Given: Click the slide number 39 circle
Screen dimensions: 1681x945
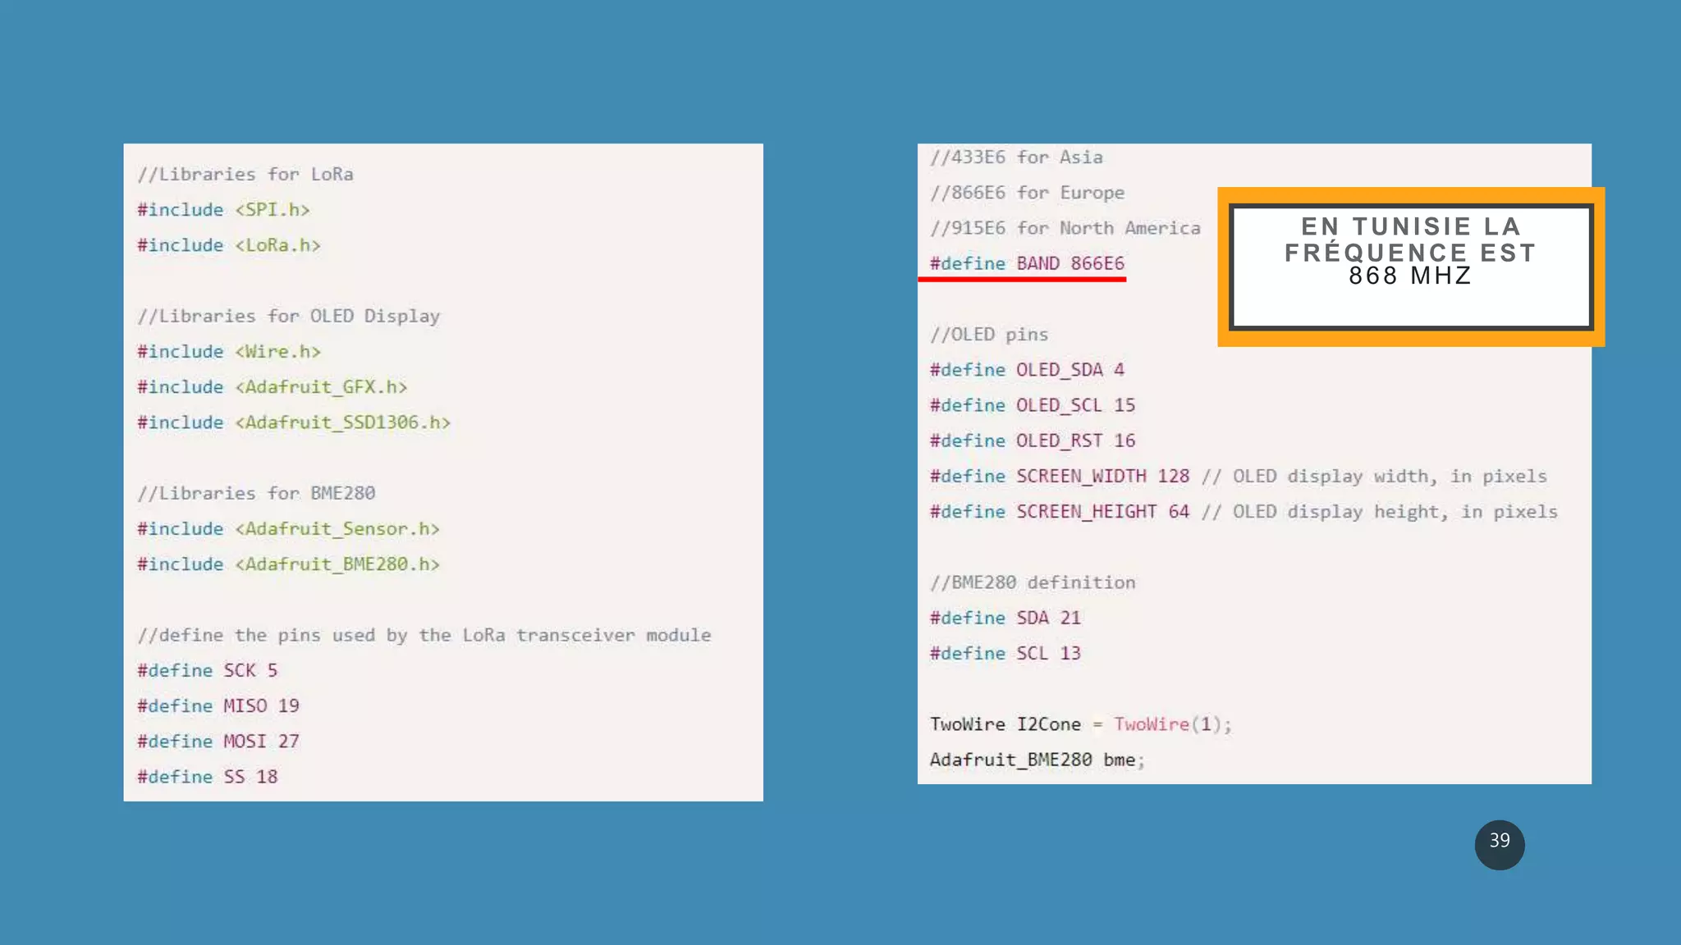Looking at the screenshot, I should click(x=1499, y=844).
